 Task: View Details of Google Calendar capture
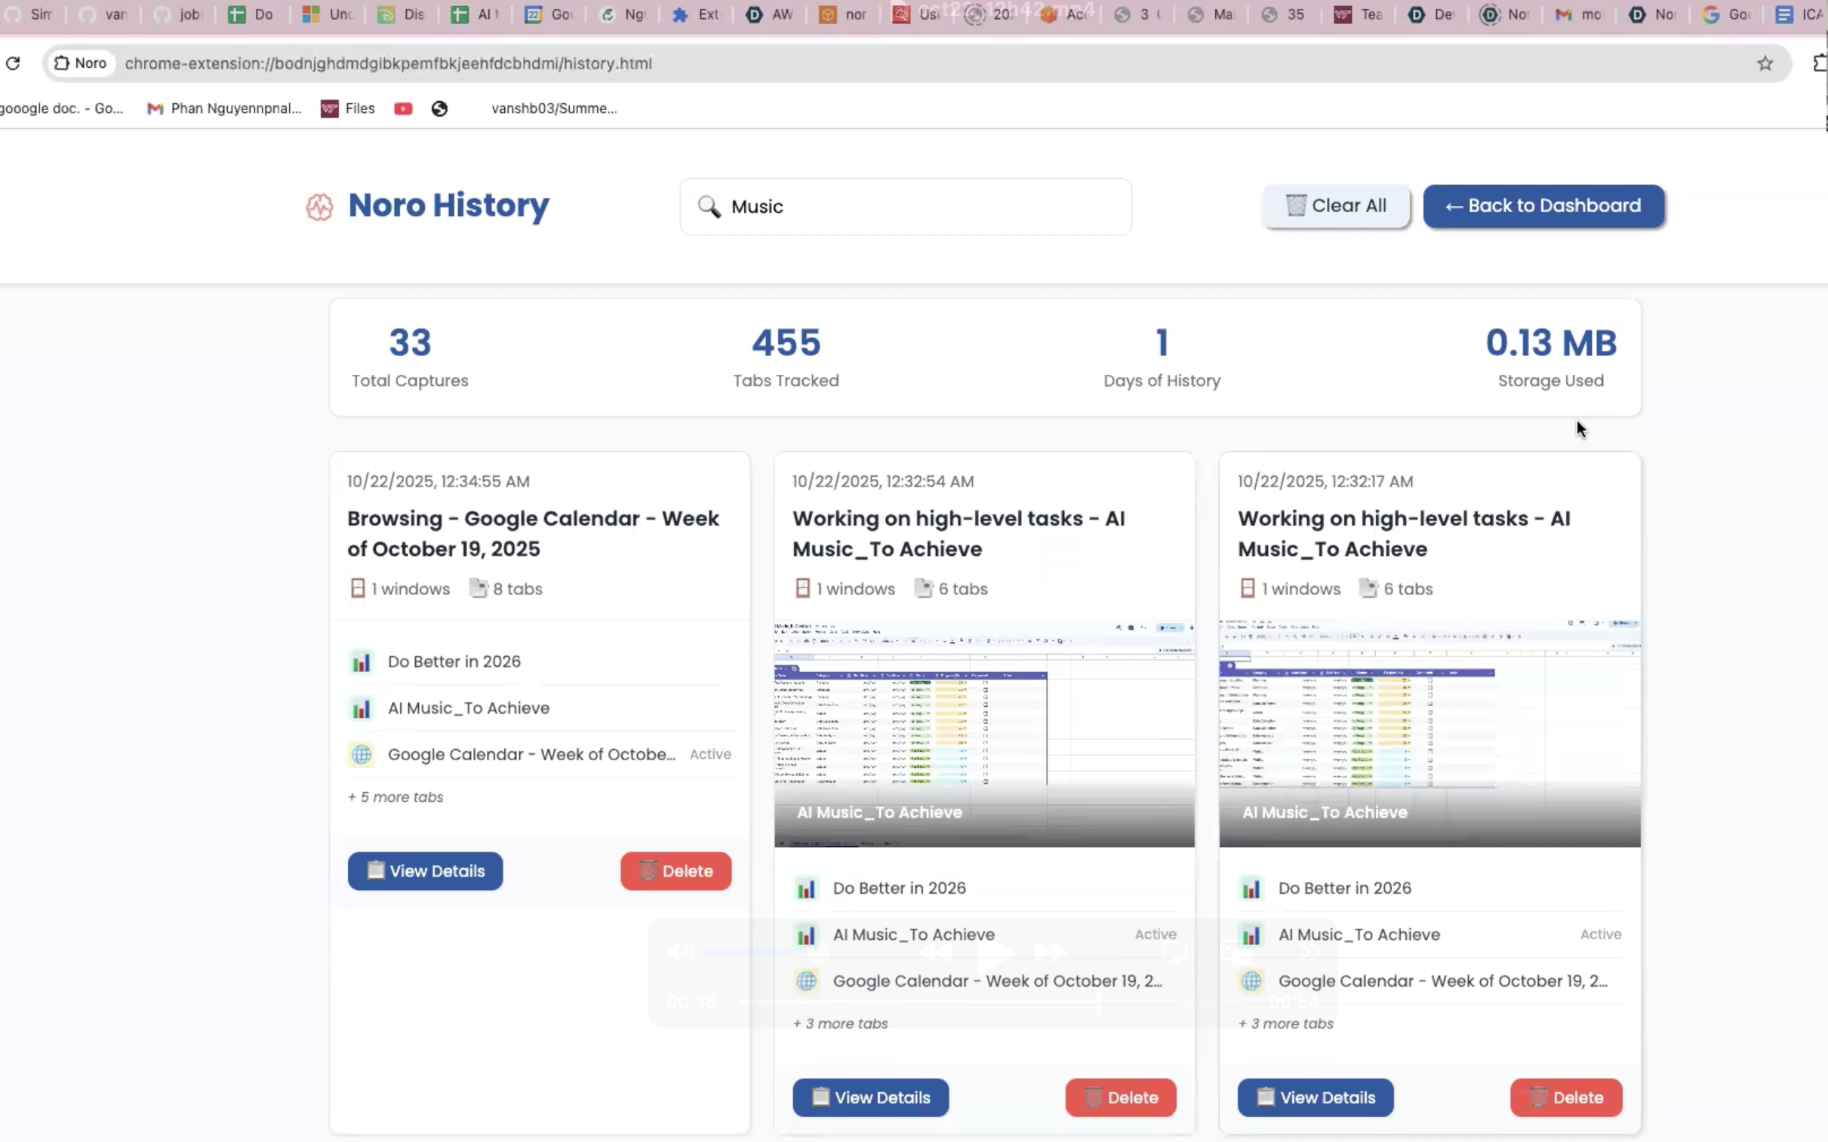(425, 871)
